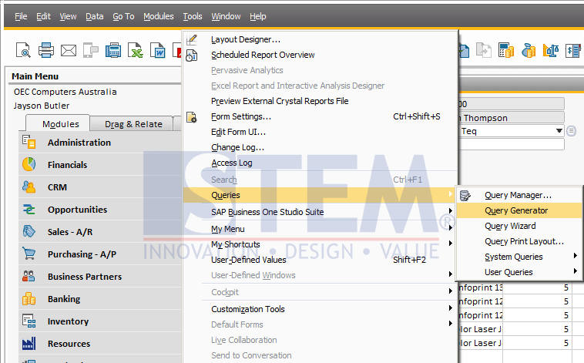Viewport: 584px width, 363px height.
Task: Click the OEC Computers Australia text
Action: [x=65, y=92]
